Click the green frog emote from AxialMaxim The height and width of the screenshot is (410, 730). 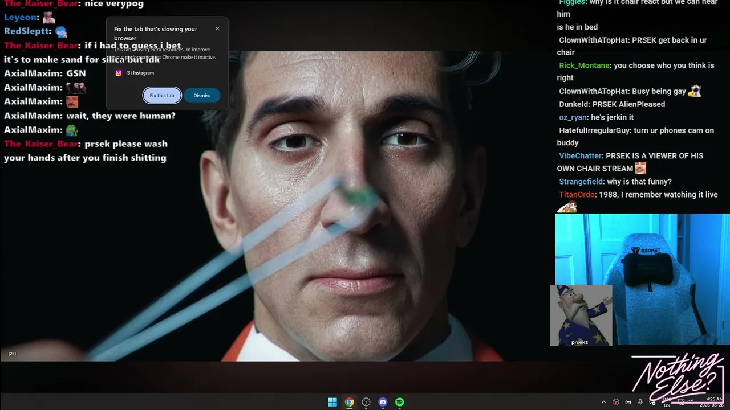pyautogui.click(x=72, y=130)
